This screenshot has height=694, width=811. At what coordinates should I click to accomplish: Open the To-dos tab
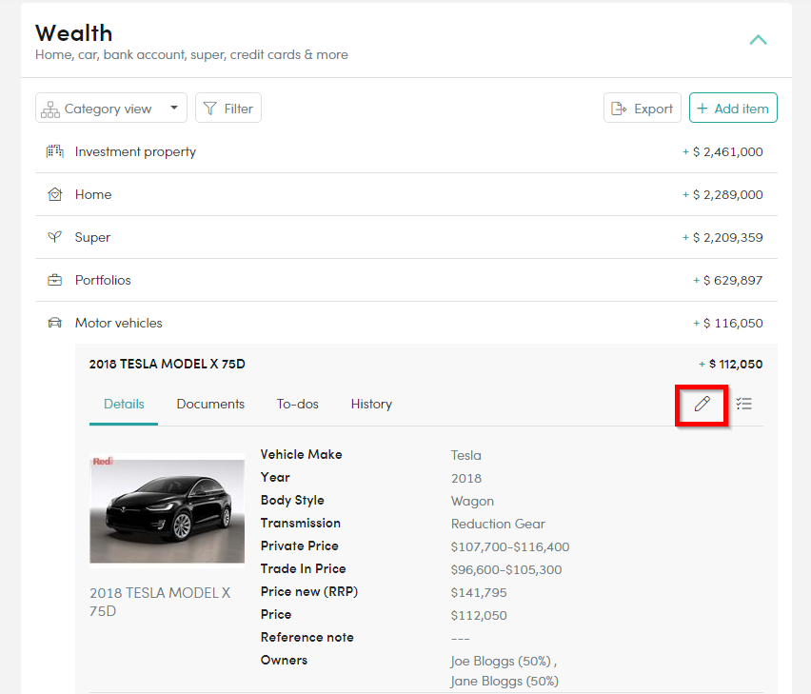297,404
